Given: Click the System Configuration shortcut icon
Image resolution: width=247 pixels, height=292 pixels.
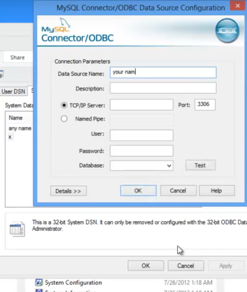Looking at the screenshot, I should (x=39, y=283).
